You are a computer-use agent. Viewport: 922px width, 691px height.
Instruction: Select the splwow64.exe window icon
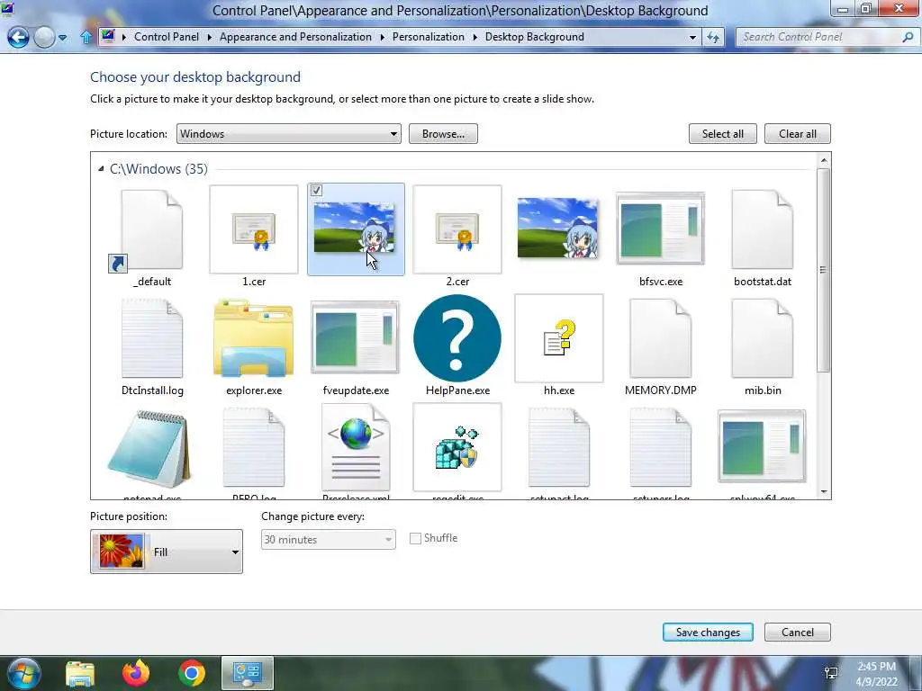pyautogui.click(x=762, y=446)
